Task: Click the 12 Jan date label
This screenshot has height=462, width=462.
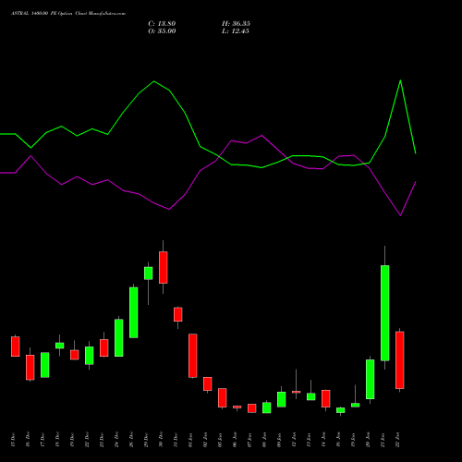Action: pyautogui.click(x=294, y=440)
